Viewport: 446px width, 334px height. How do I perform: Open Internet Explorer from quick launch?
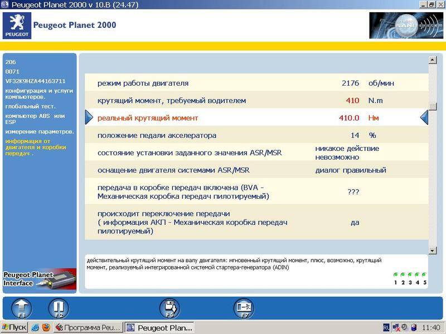[35, 328]
